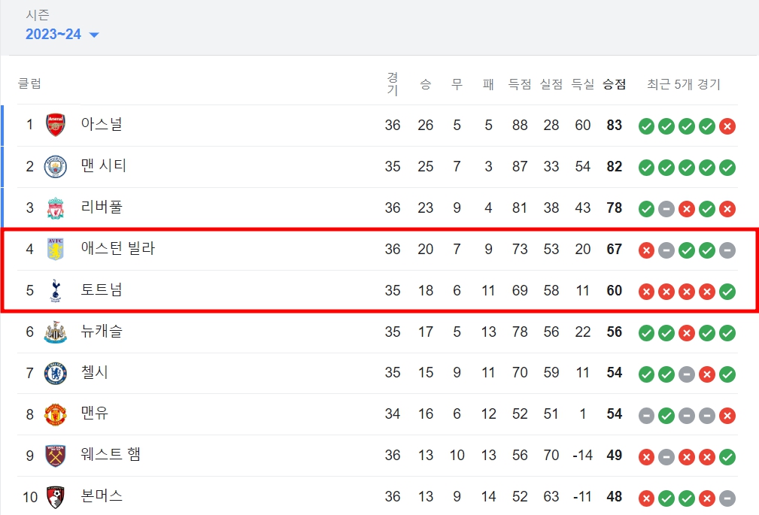Open the 토트넘 team link
759x515 pixels.
[x=102, y=290]
